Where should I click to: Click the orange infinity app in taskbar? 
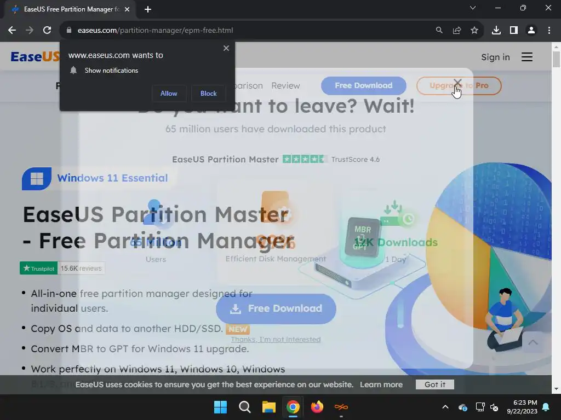tap(341, 407)
